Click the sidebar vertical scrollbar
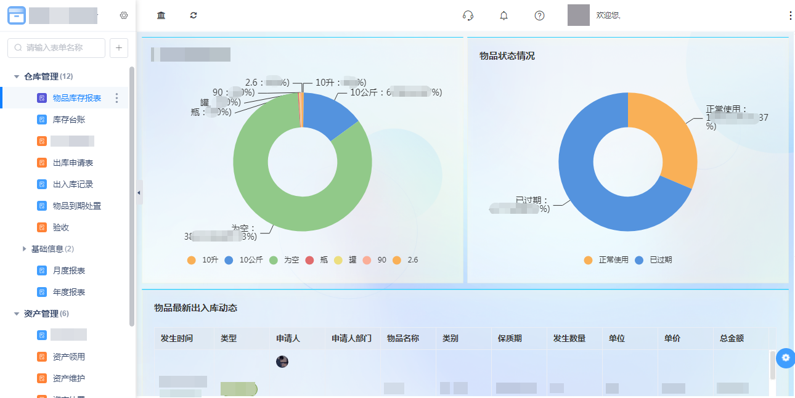Viewport: 795px width, 398px height. click(x=132, y=196)
